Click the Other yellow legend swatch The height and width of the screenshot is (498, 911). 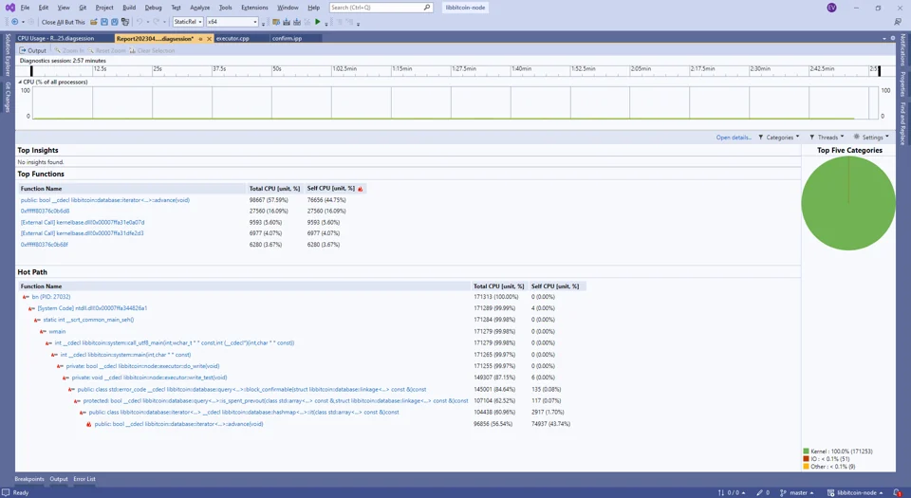click(x=806, y=467)
